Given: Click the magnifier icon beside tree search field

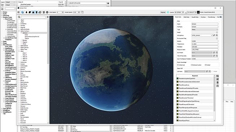Looking at the screenshot, I should 19,17.
